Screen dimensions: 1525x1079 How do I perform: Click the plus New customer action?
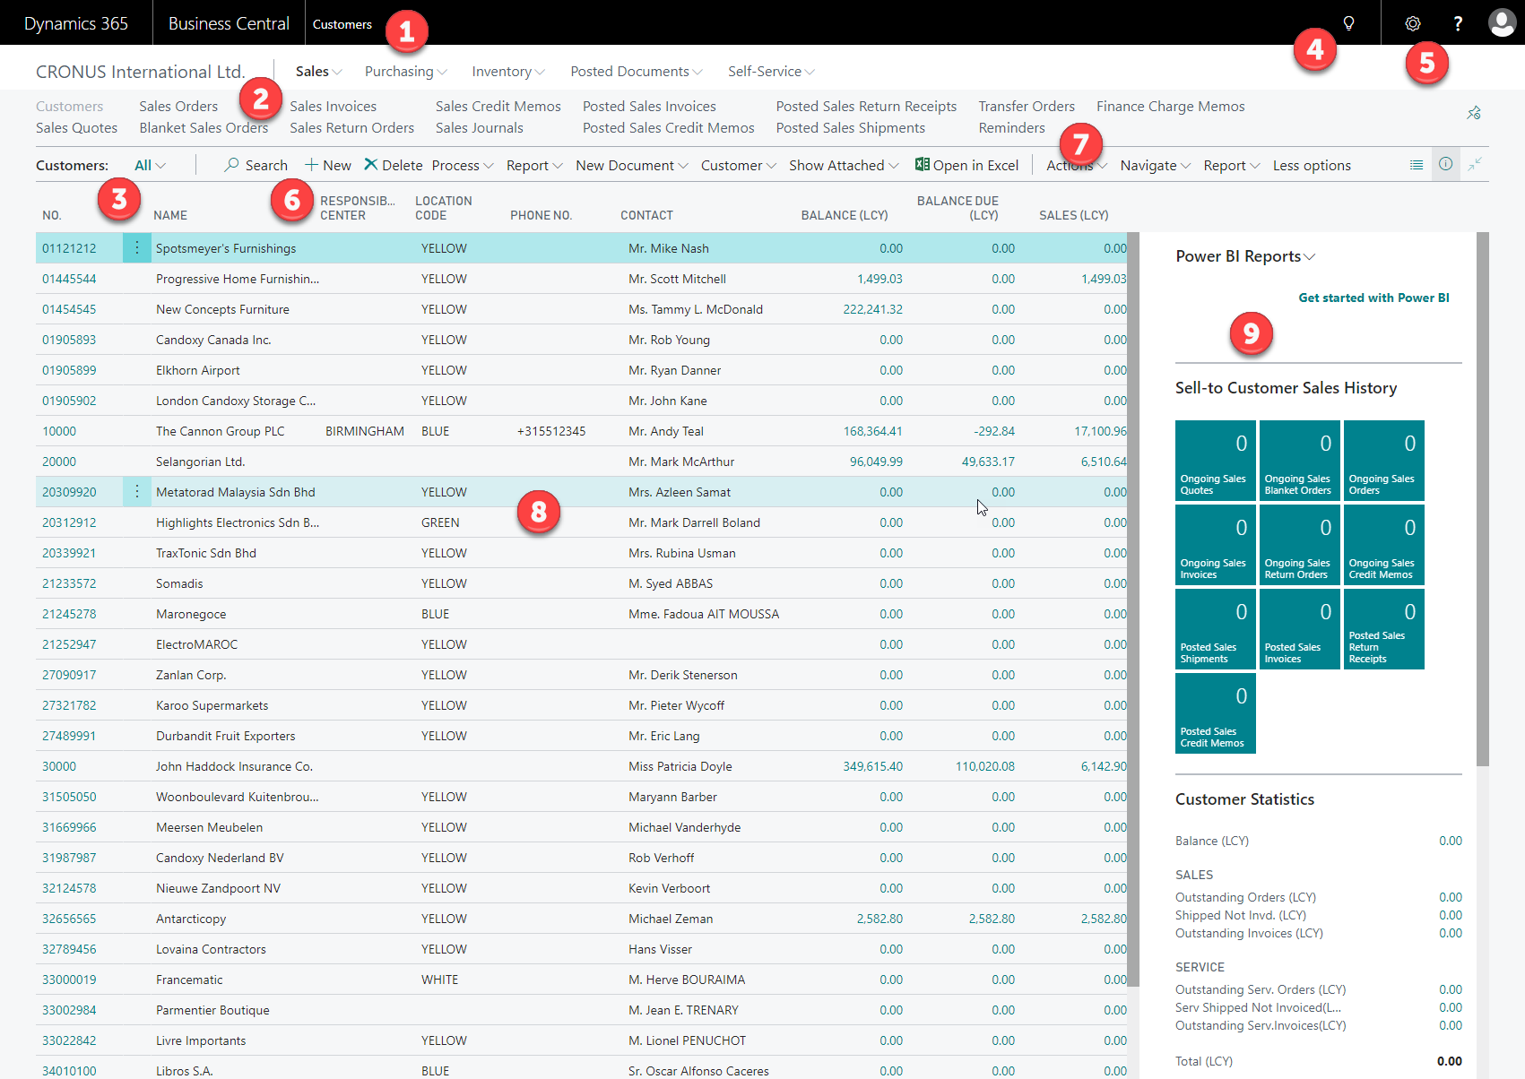[x=328, y=165]
